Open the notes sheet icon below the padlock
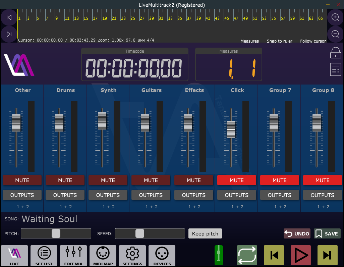The height and width of the screenshot is (267, 344). 335,69
